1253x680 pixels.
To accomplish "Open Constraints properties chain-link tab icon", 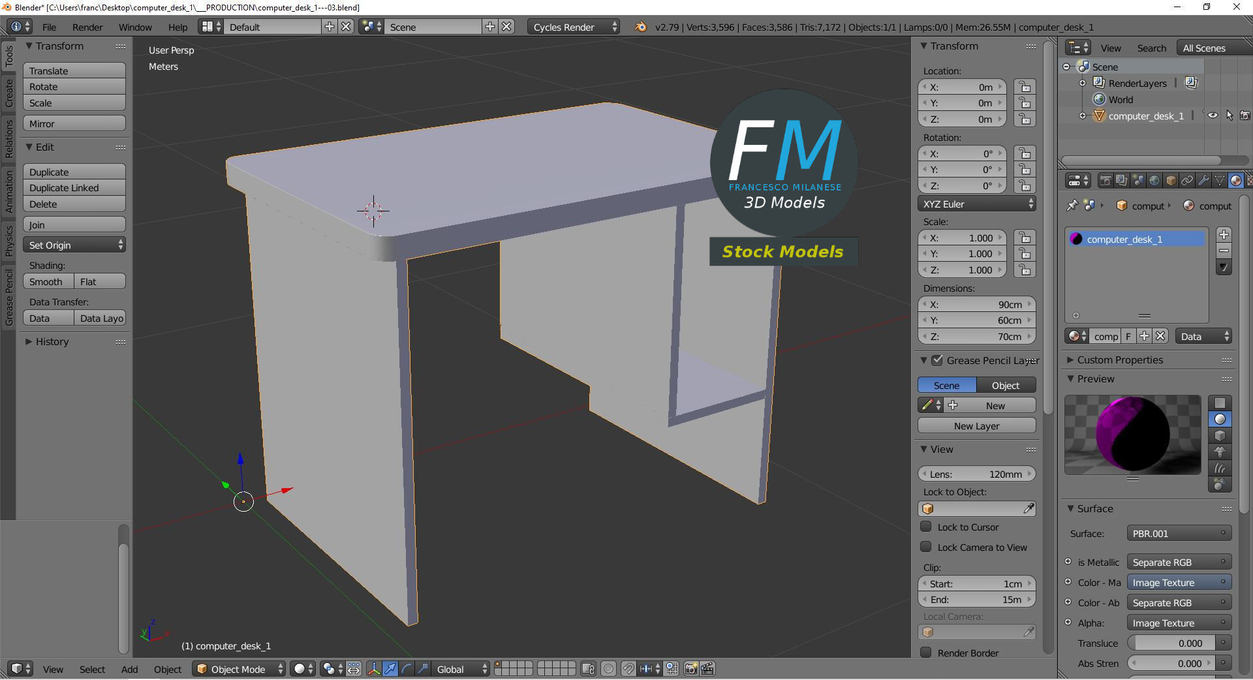I will coord(1187,180).
